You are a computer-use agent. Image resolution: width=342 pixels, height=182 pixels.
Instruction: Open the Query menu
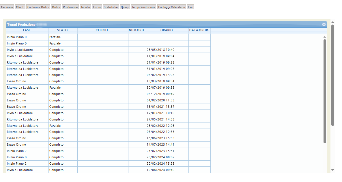pos(125,7)
